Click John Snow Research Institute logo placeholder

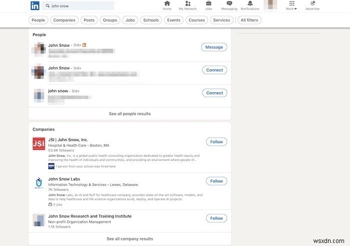(x=39, y=220)
